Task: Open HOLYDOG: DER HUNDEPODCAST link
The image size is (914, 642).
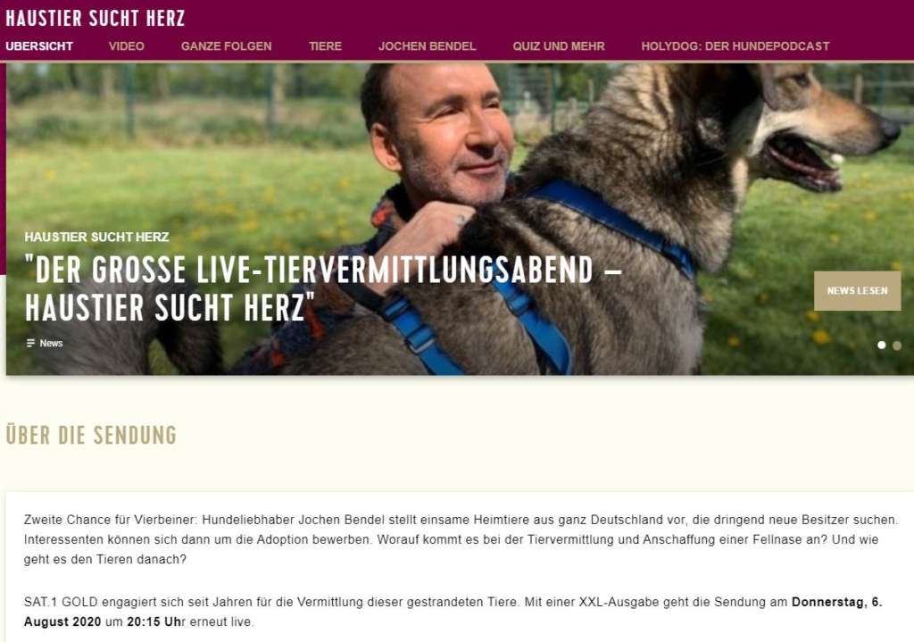Action: coord(735,46)
